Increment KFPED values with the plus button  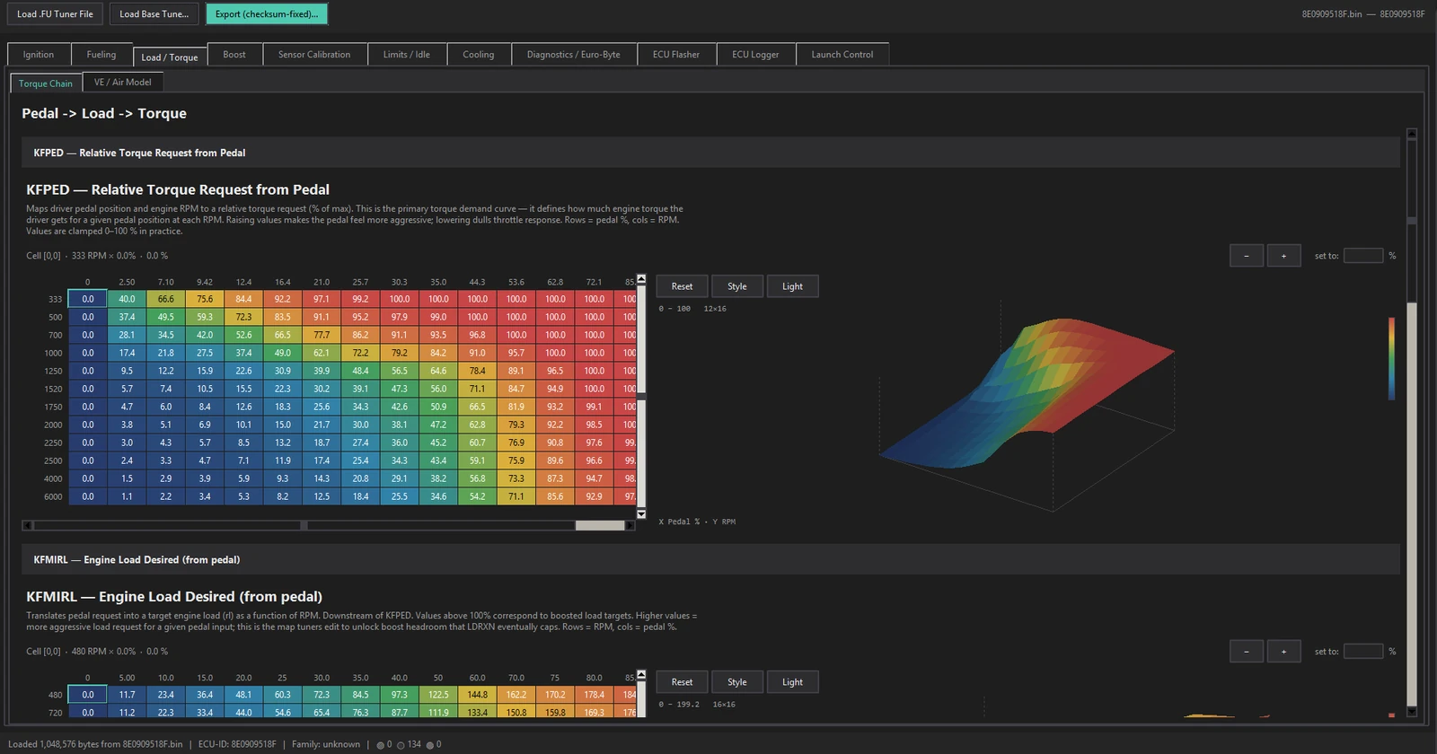[1284, 256]
